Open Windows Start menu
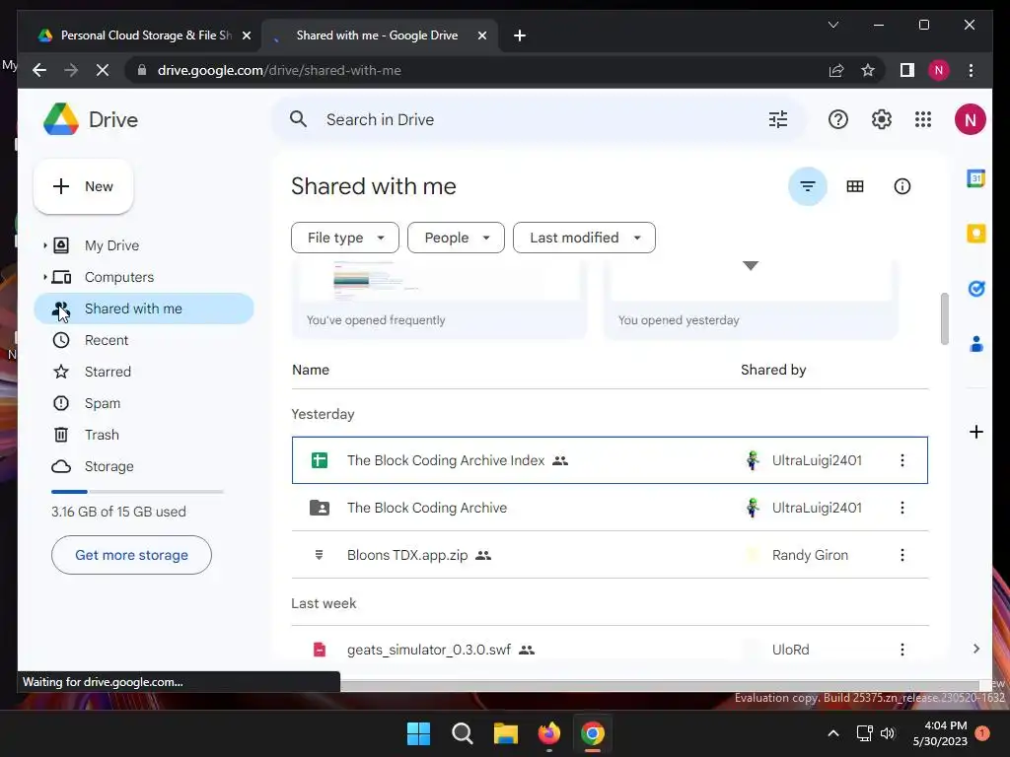Screen dimensions: 1010x757 pos(418,733)
